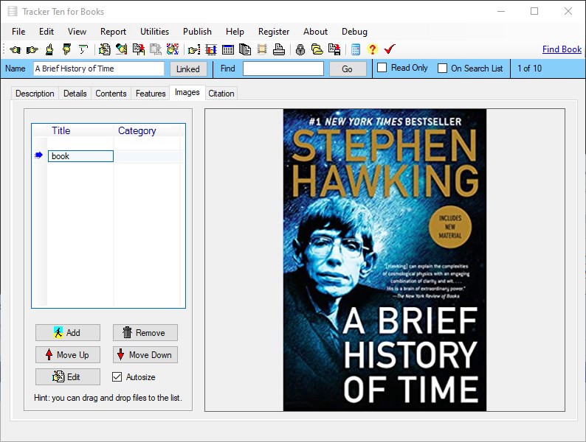Click the Name field with A Brief History of Time
The width and height of the screenshot is (586, 442).
point(99,69)
